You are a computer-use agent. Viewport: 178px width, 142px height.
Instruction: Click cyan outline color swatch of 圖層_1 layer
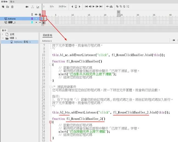coord(32,22)
